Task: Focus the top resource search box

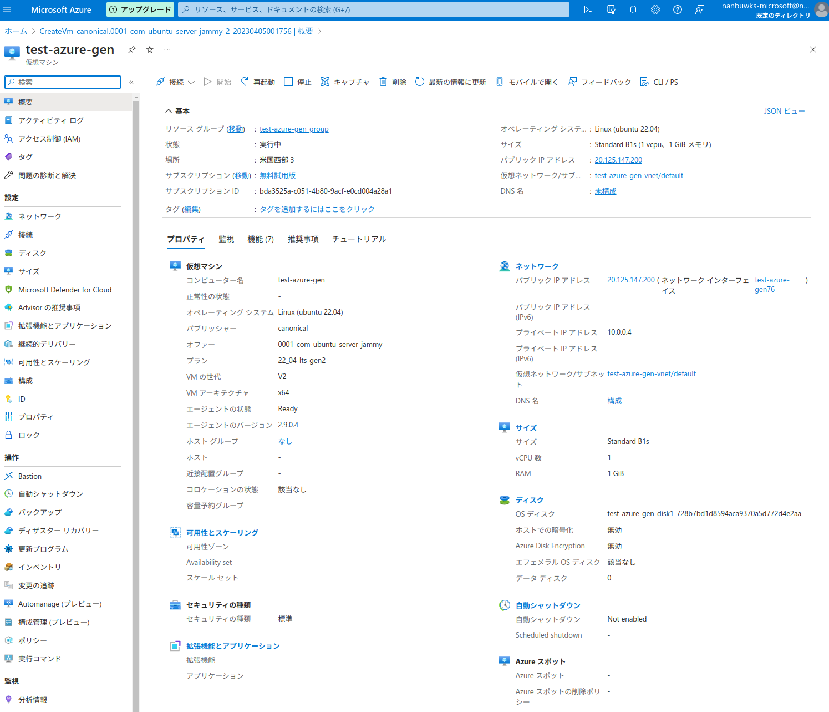Action: click(x=374, y=9)
